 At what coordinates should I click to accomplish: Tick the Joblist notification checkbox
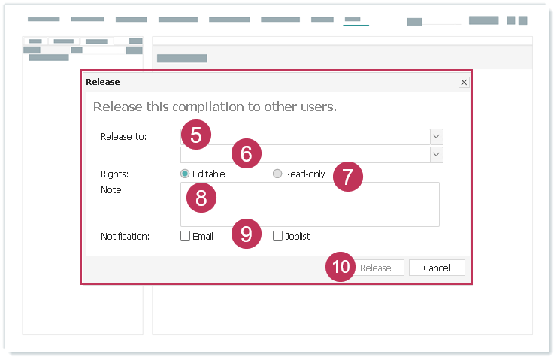277,236
